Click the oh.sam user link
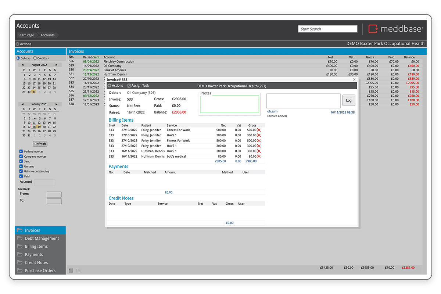 coord(272,111)
